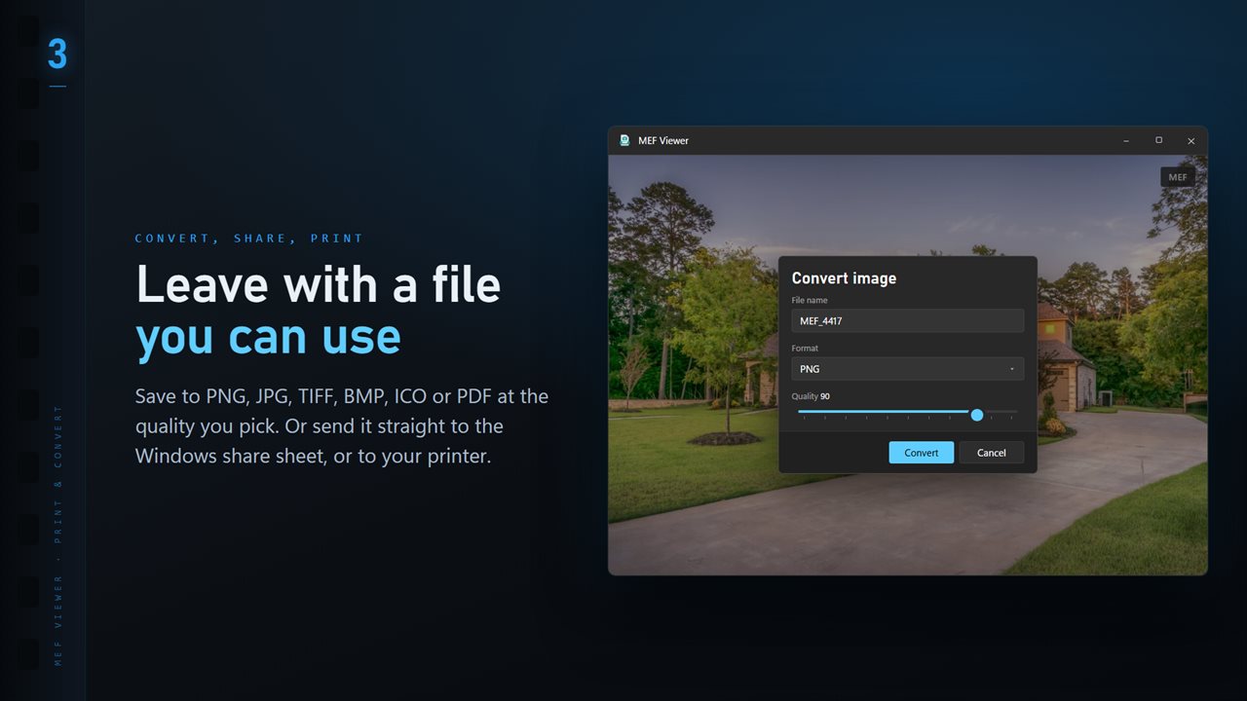Cancel the Convert image dialog
Image resolution: width=1247 pixels, height=701 pixels.
[x=991, y=453]
